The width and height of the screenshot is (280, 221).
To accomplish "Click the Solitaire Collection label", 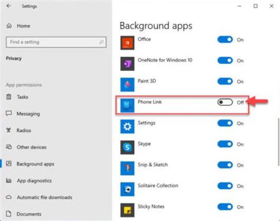I will 158,186.
